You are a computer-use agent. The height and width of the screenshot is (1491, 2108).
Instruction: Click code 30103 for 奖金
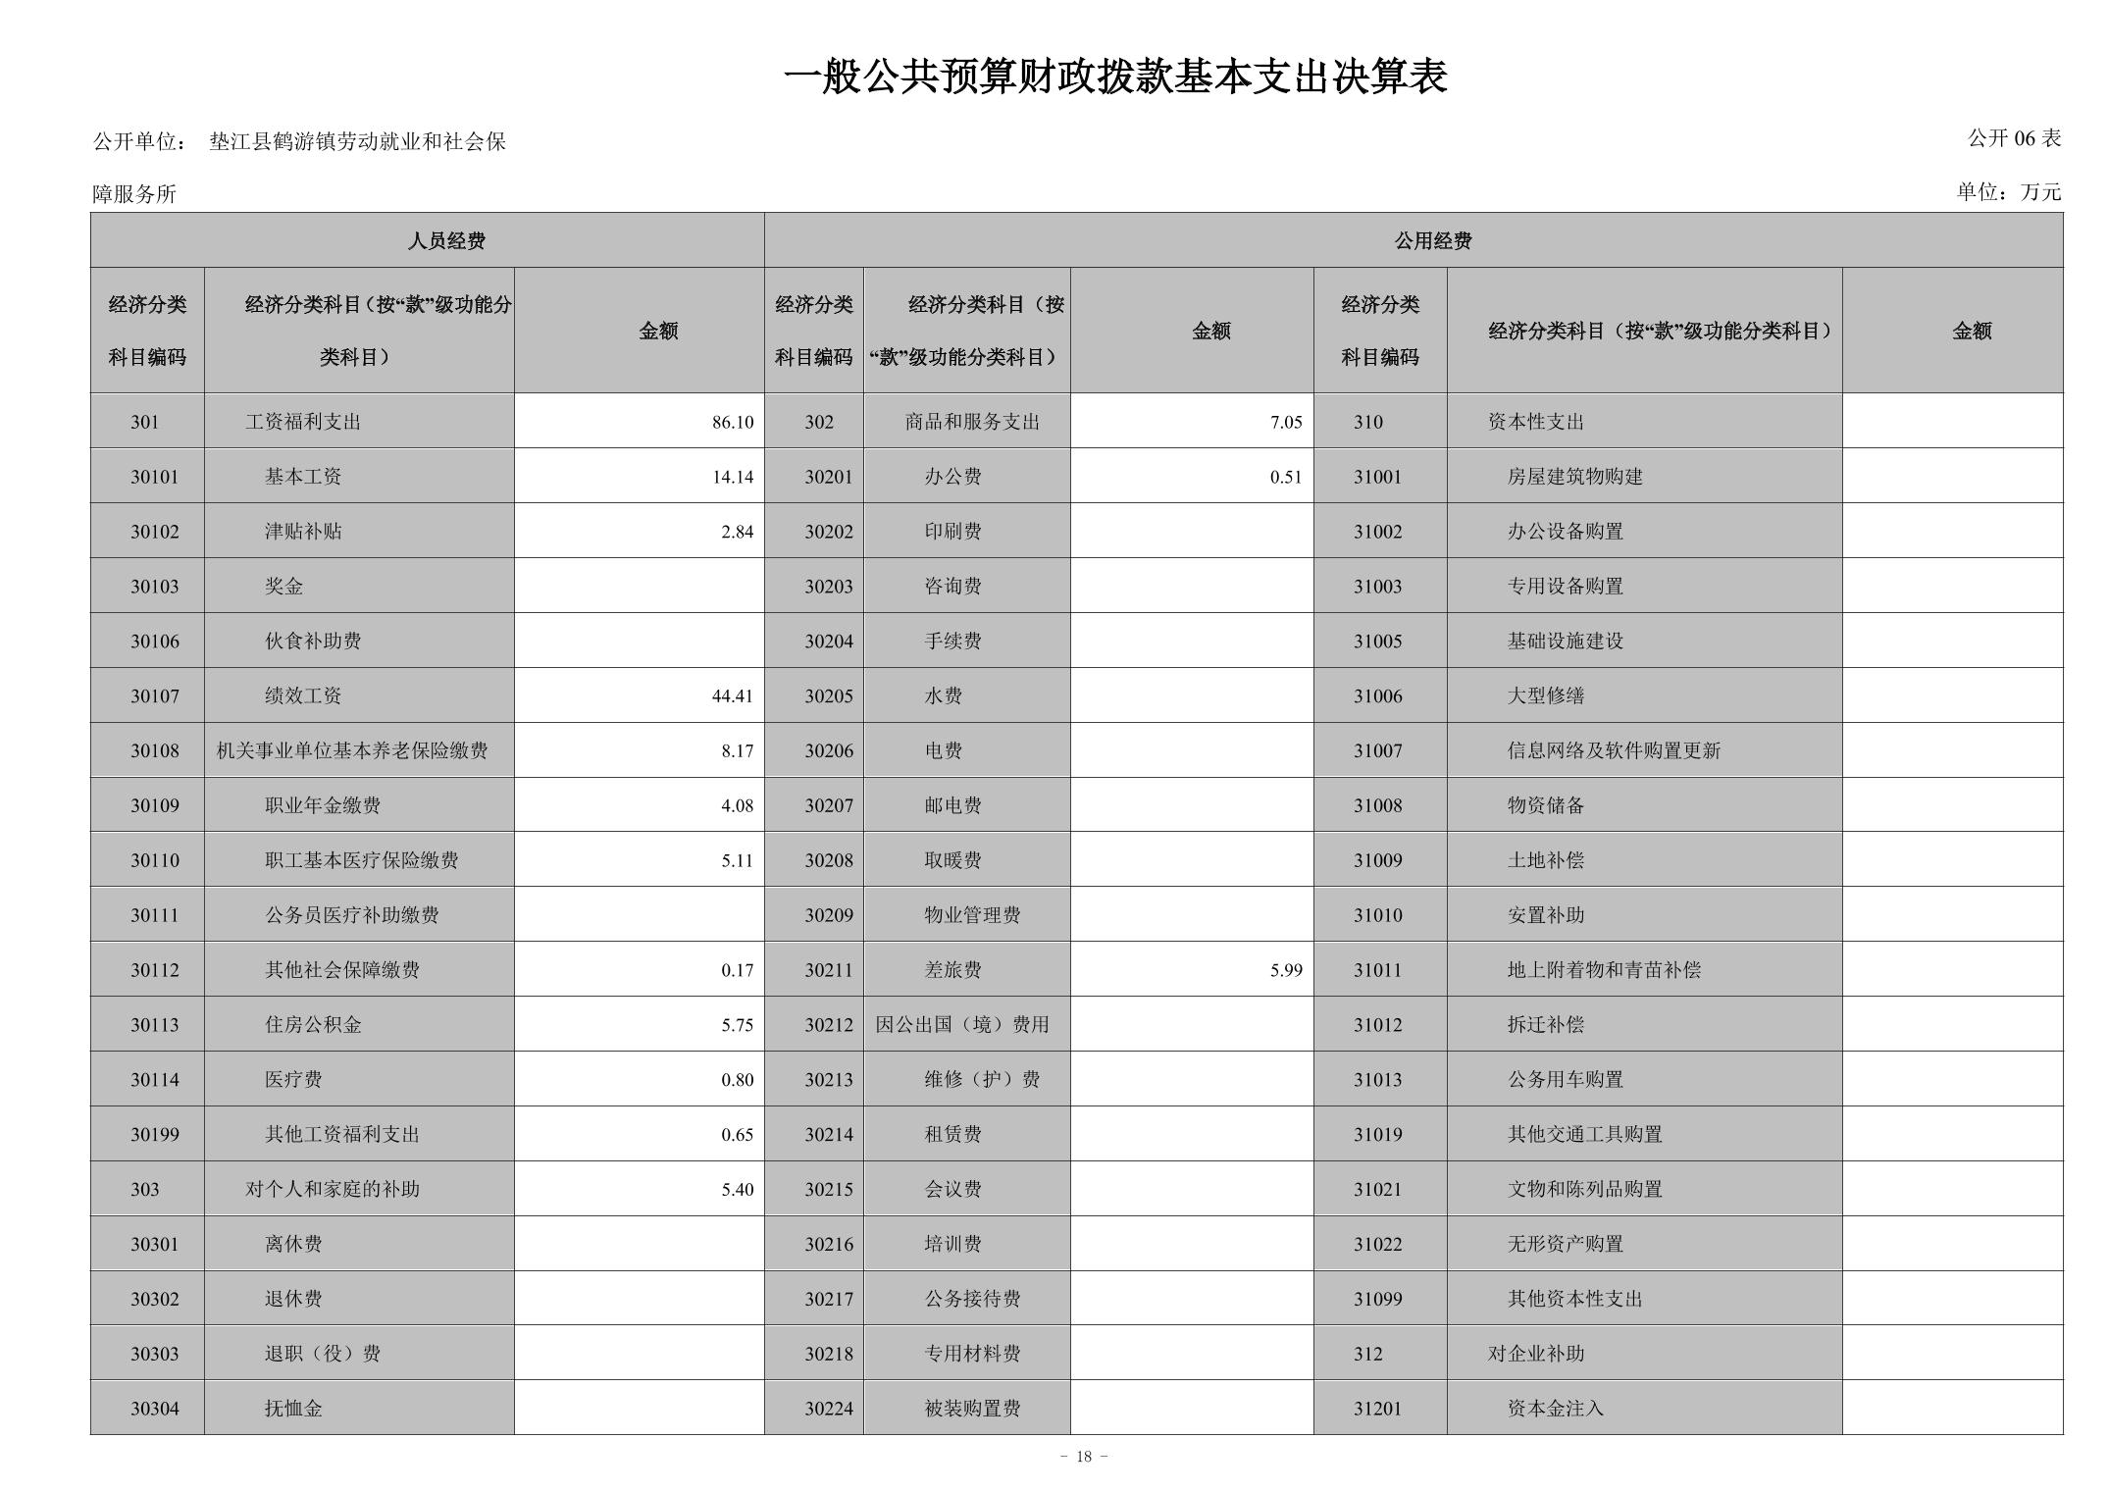point(155,587)
